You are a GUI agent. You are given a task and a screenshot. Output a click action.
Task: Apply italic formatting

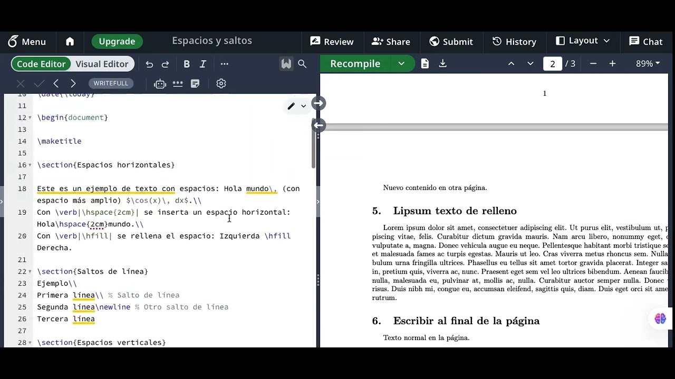tap(203, 64)
